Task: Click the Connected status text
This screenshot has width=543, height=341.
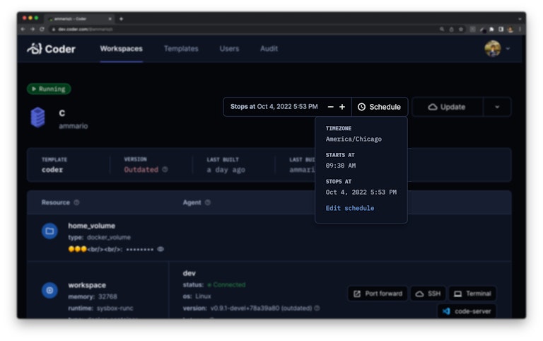Action: [x=229, y=284]
